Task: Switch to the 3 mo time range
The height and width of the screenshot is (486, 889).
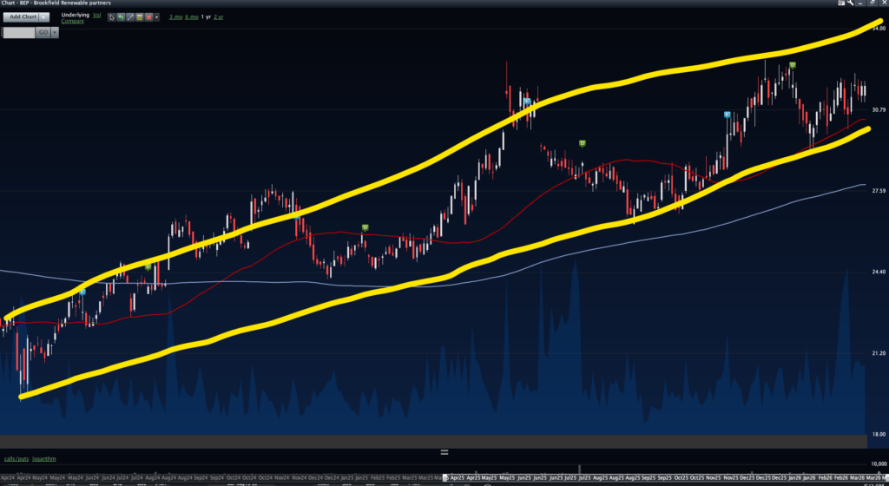Action: [x=175, y=17]
